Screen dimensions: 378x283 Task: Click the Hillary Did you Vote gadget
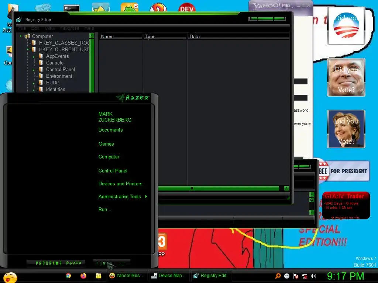(x=346, y=129)
